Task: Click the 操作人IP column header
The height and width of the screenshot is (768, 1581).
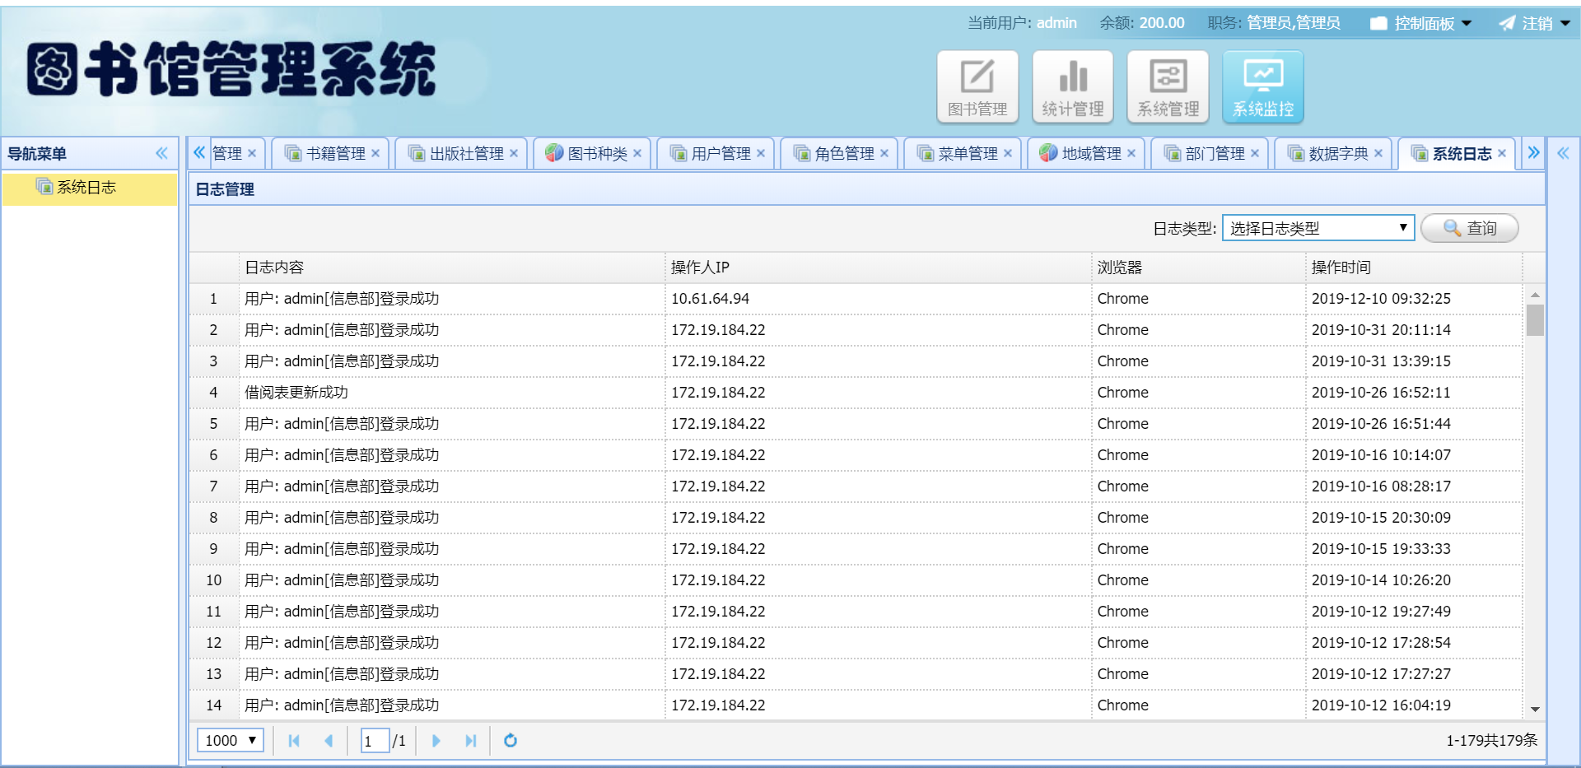Action: click(878, 268)
